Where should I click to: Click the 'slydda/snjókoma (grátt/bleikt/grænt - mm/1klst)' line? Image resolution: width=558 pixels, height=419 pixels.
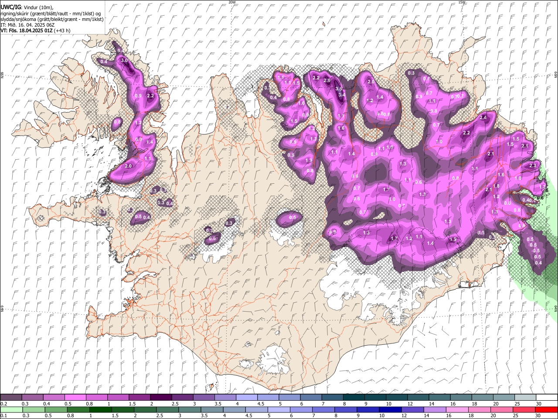52,19
